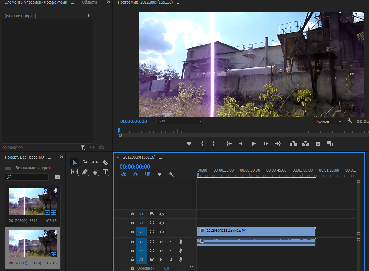The image size is (369, 271).
Task: Expand the (клип не выбран) arrow
Action: pos(89,15)
